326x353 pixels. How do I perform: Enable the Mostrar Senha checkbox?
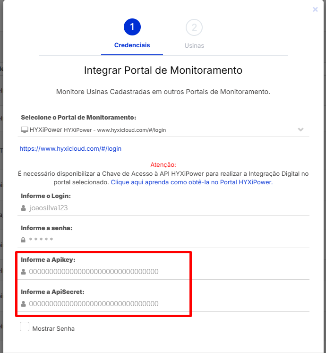point(25,327)
